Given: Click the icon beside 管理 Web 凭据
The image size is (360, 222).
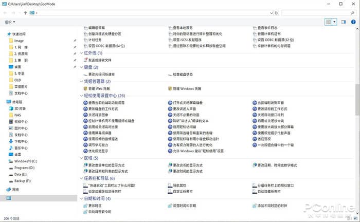Looking at the screenshot, I should pos(85,88).
